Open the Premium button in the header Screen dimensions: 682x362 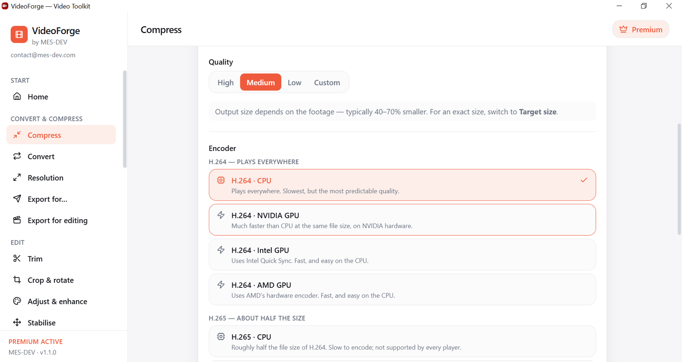coord(641,29)
